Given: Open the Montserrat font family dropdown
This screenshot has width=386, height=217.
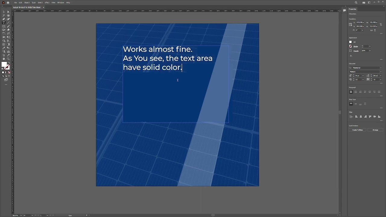Looking at the screenshot, I should (381, 68).
